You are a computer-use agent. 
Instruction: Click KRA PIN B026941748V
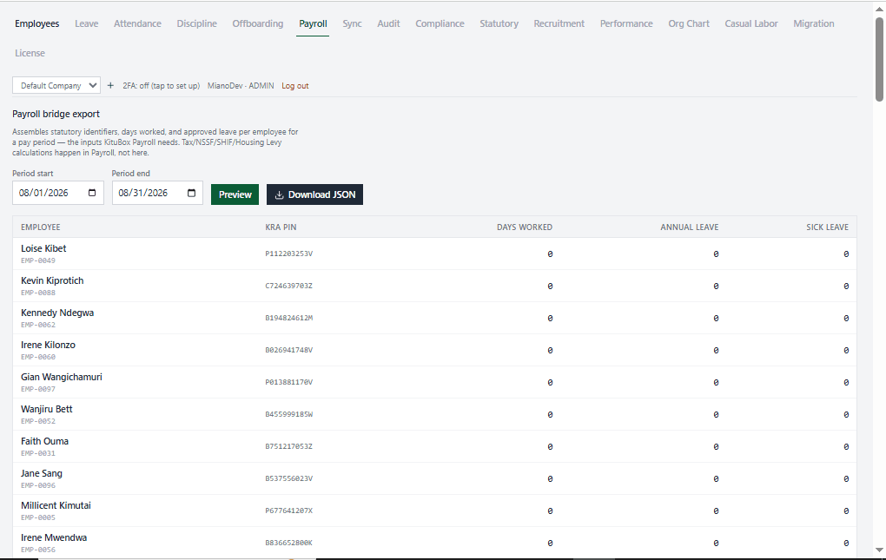click(288, 351)
